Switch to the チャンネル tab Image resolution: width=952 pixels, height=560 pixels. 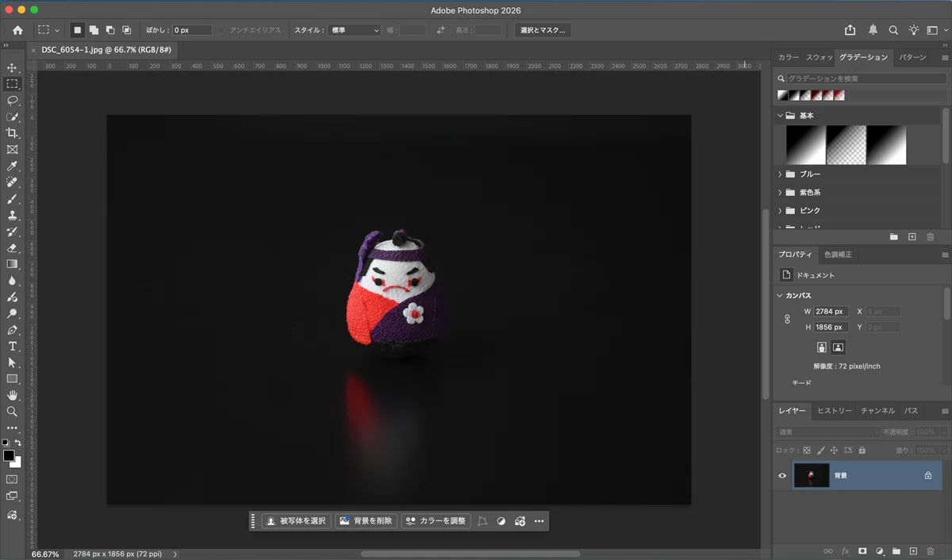[877, 411]
